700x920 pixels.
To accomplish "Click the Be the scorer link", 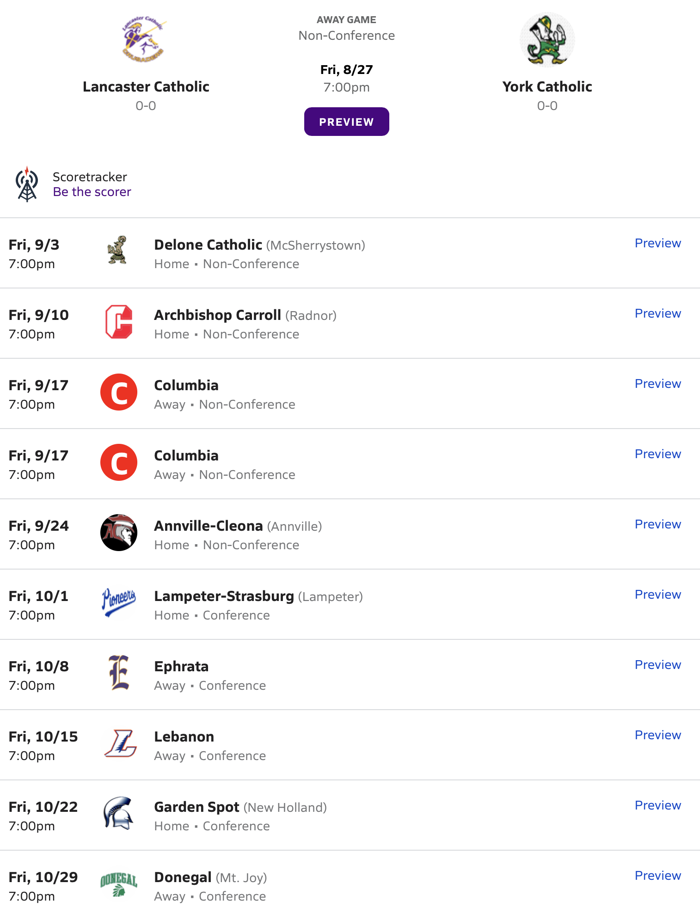I will pos(92,192).
